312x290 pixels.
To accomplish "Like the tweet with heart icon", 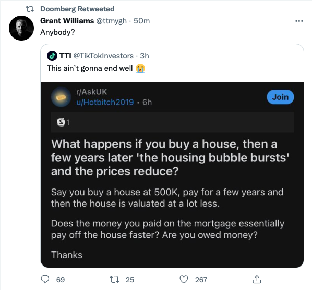I will (184, 279).
